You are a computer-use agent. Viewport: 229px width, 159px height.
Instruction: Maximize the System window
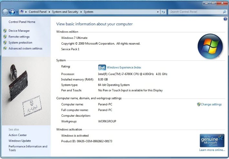tap(213, 3)
